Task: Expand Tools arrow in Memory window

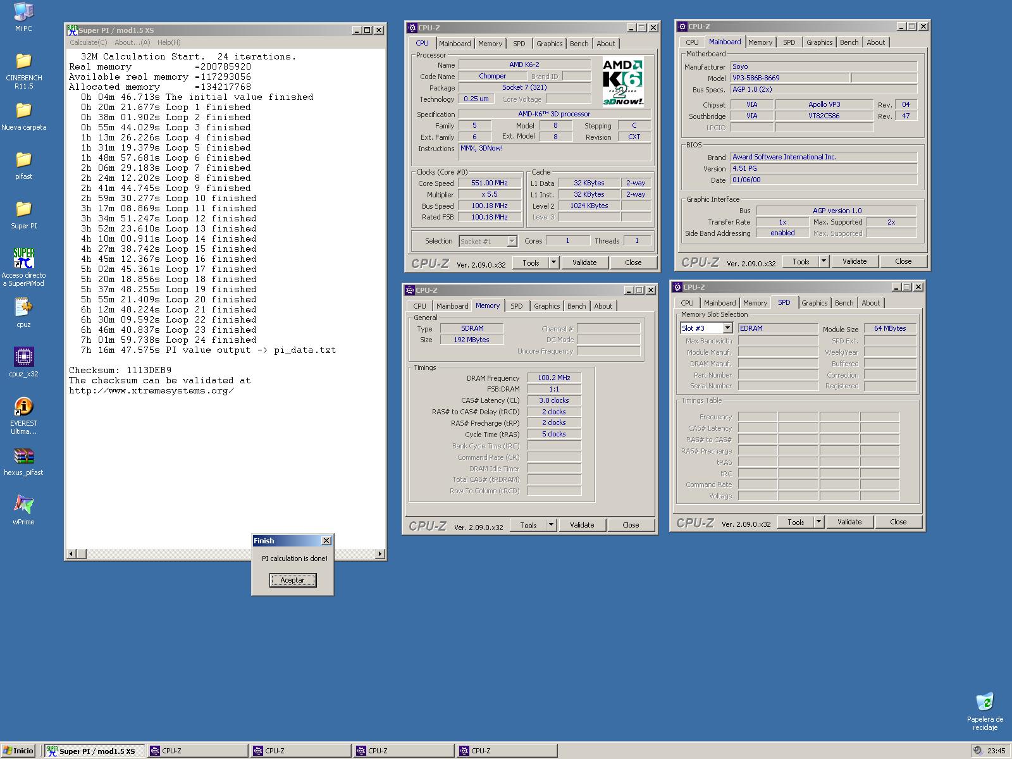Action: click(x=551, y=525)
